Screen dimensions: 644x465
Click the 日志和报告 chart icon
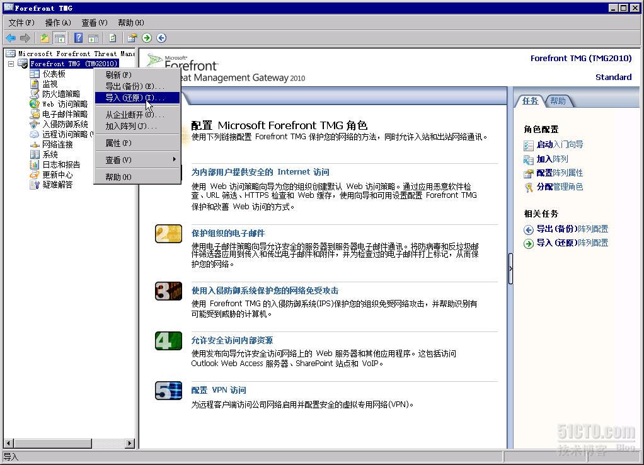tap(35, 164)
